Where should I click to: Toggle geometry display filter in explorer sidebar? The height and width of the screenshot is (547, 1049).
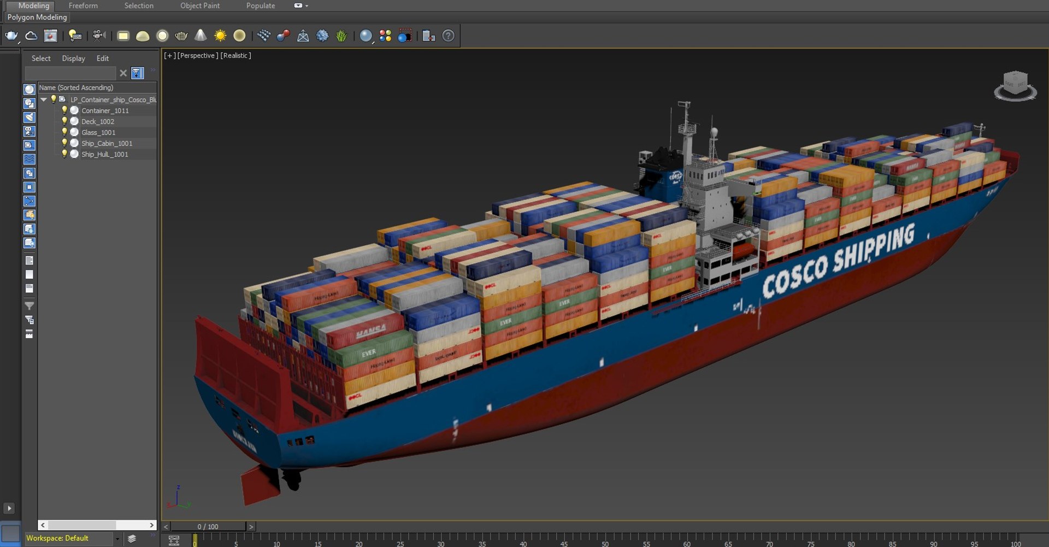[x=30, y=89]
